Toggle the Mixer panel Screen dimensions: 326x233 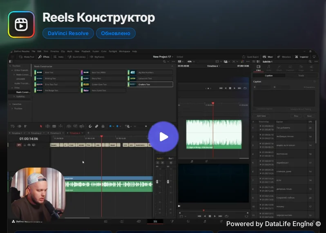[268, 57]
